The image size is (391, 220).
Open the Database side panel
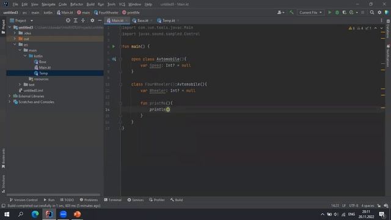[x=388, y=29]
